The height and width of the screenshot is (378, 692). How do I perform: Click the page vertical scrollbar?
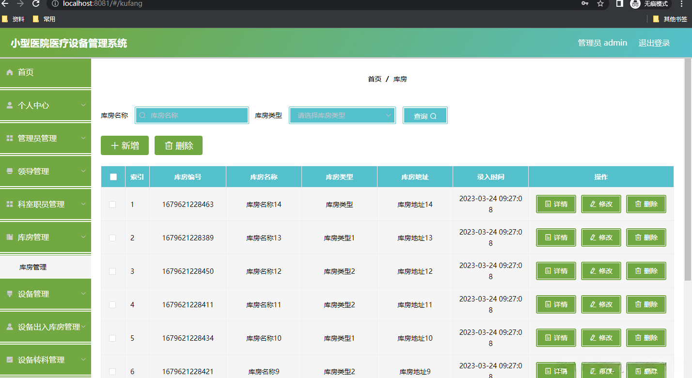[688, 170]
